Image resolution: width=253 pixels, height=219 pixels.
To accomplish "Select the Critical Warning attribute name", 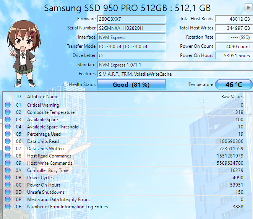I will point(43,105).
